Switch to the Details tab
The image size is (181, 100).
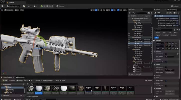(158, 10)
